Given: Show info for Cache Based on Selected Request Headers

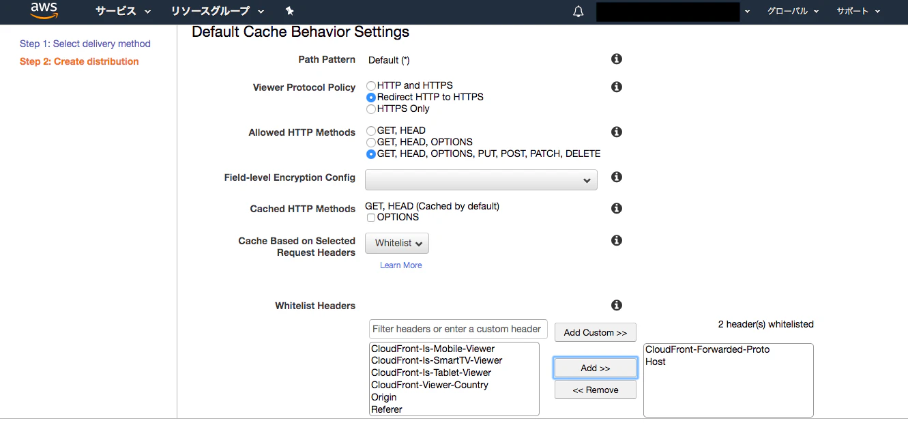Looking at the screenshot, I should 617,241.
